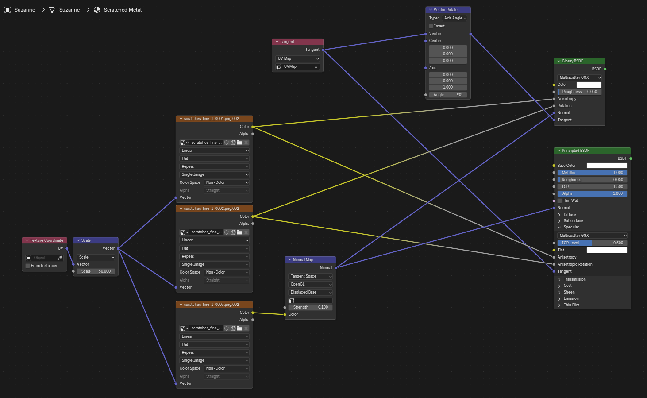Screen dimensions: 647x398
Task: Open Repeat extension dropdown in scratches_fine_1_0003 node
Action: pos(215,352)
